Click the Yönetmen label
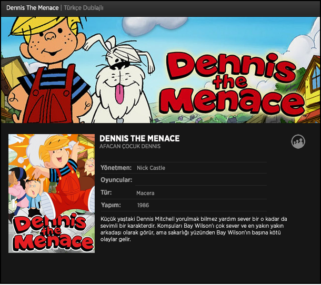 pyautogui.click(x=116, y=168)
